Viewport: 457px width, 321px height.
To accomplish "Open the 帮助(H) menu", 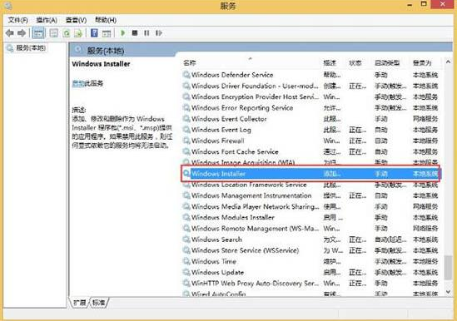I will [106, 20].
